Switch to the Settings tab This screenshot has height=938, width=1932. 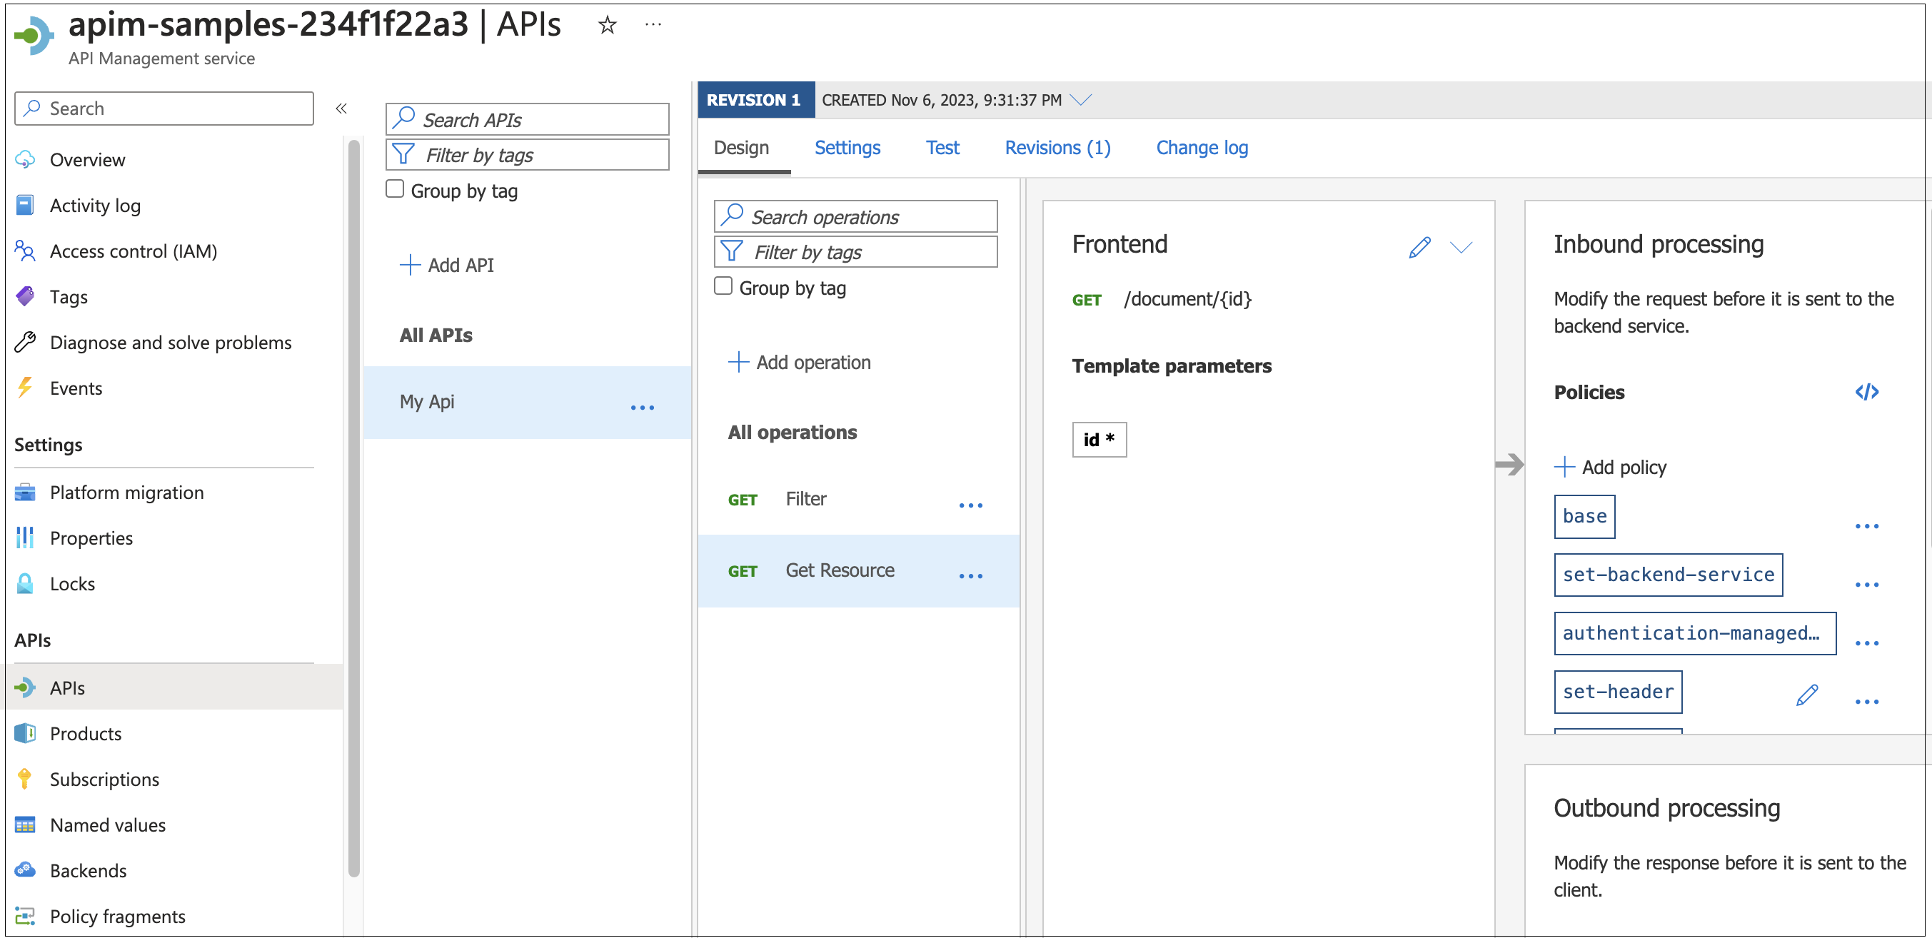(x=847, y=148)
